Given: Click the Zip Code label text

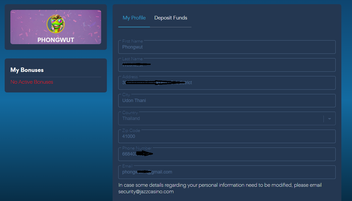Looking at the screenshot, I should [131, 130].
